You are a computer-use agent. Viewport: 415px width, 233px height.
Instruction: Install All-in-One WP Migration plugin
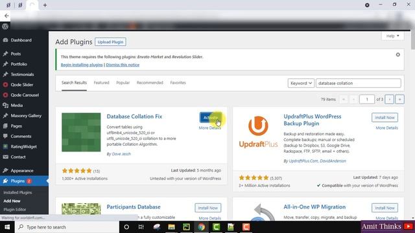385,208
